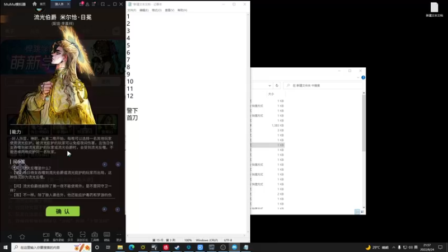The image size is (448, 252).
Task: Tap the emulator Android back arrow
Action: pos(10,236)
